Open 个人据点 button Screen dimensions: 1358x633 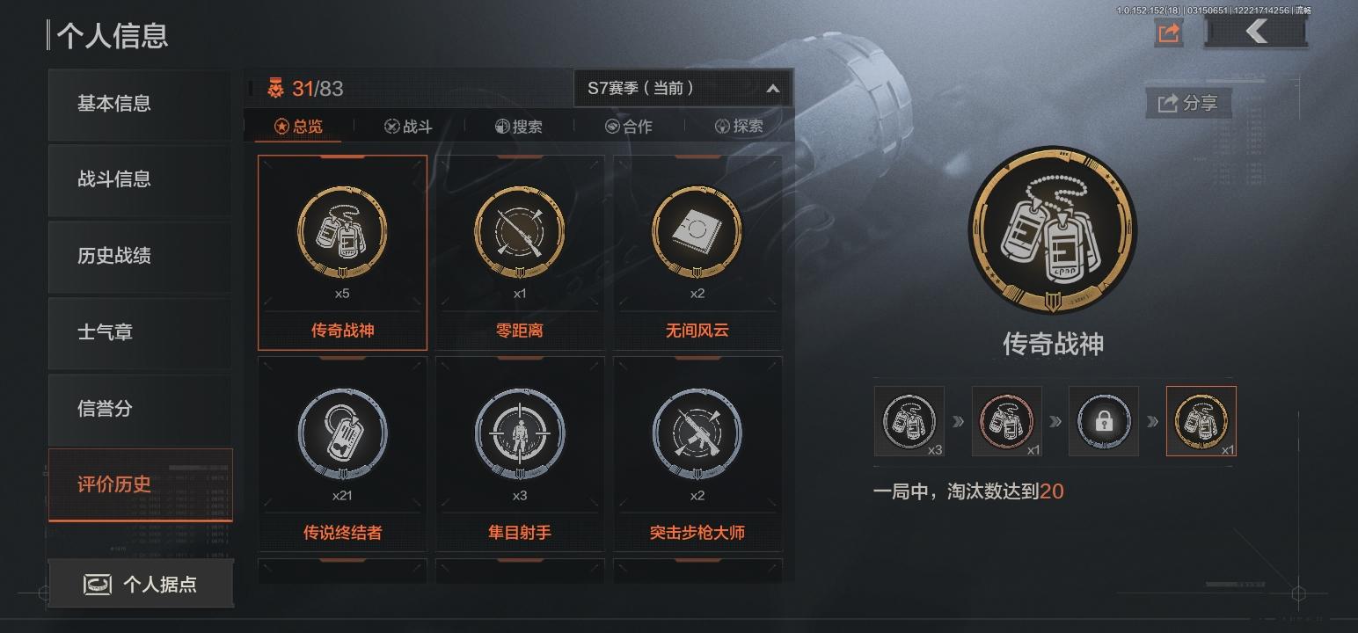click(x=141, y=584)
